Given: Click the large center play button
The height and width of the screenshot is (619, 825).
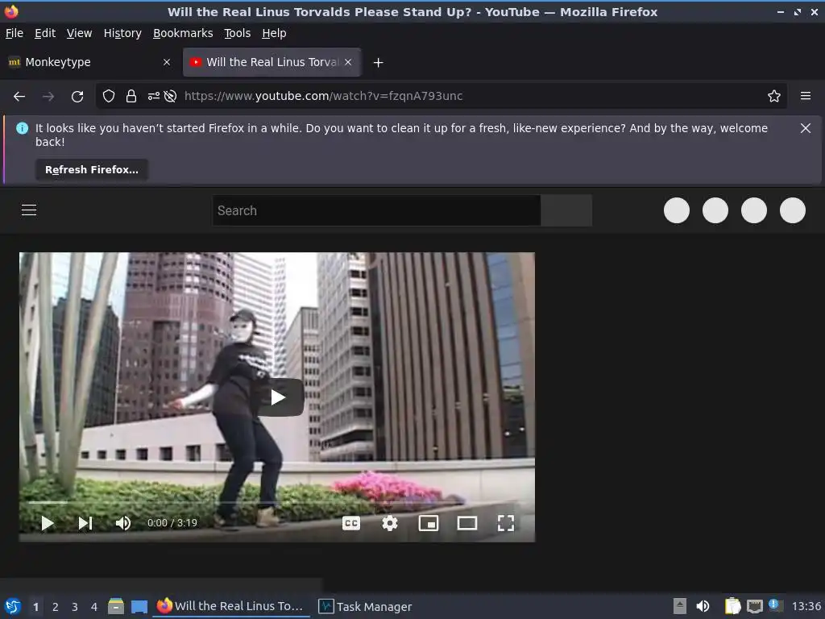Looking at the screenshot, I should 278,397.
